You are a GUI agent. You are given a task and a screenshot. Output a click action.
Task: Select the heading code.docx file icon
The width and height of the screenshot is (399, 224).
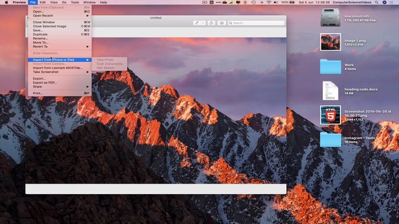(330, 91)
